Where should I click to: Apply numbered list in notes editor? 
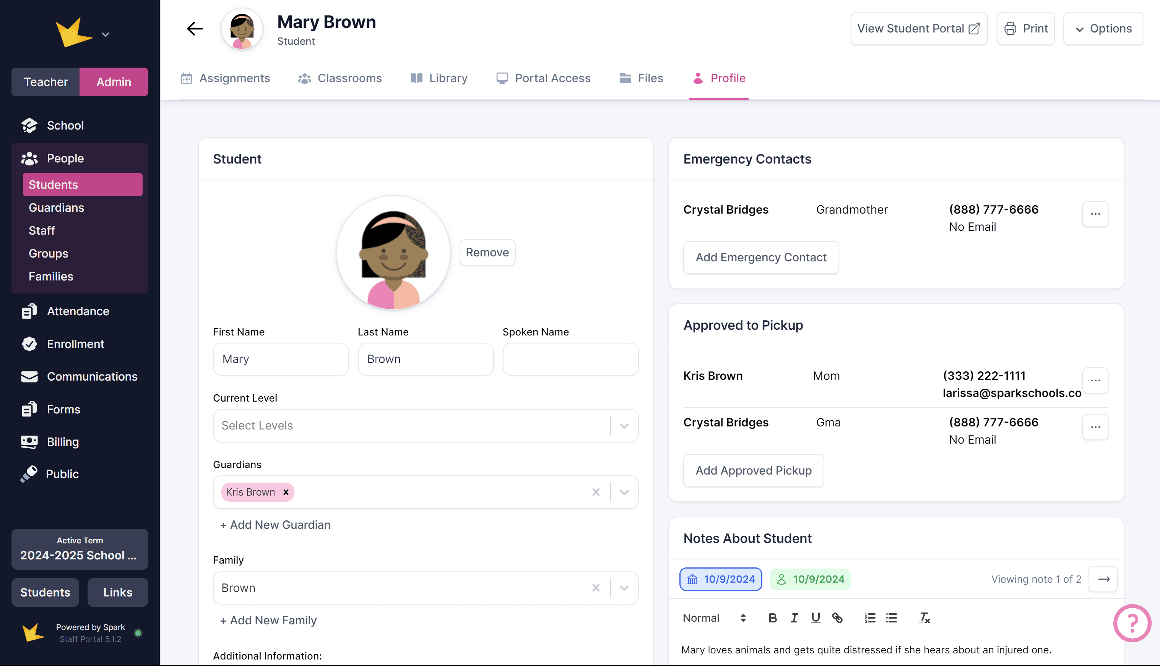click(x=869, y=618)
